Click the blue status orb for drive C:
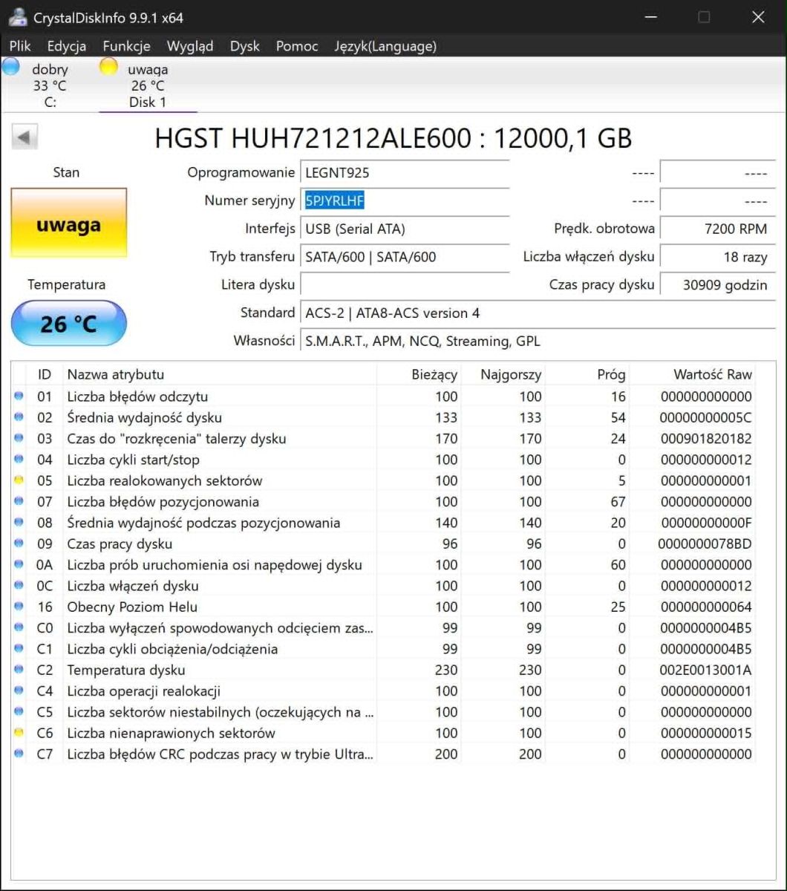 pos(11,67)
